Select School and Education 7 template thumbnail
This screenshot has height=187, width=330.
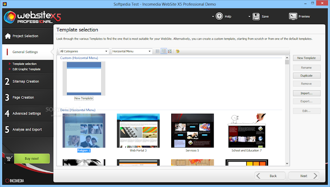[x=247, y=131]
